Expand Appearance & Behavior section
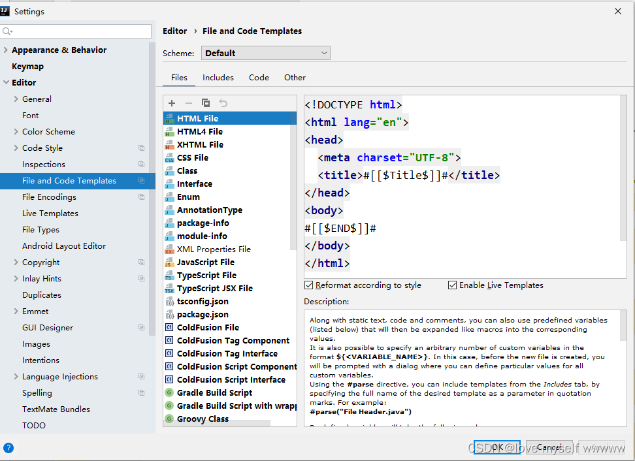Image resolution: width=635 pixels, height=461 pixels. 6,50
